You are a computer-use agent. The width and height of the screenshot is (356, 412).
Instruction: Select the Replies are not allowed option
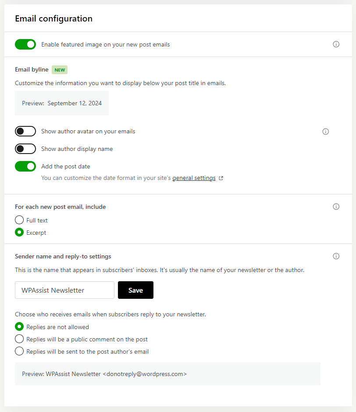19,326
